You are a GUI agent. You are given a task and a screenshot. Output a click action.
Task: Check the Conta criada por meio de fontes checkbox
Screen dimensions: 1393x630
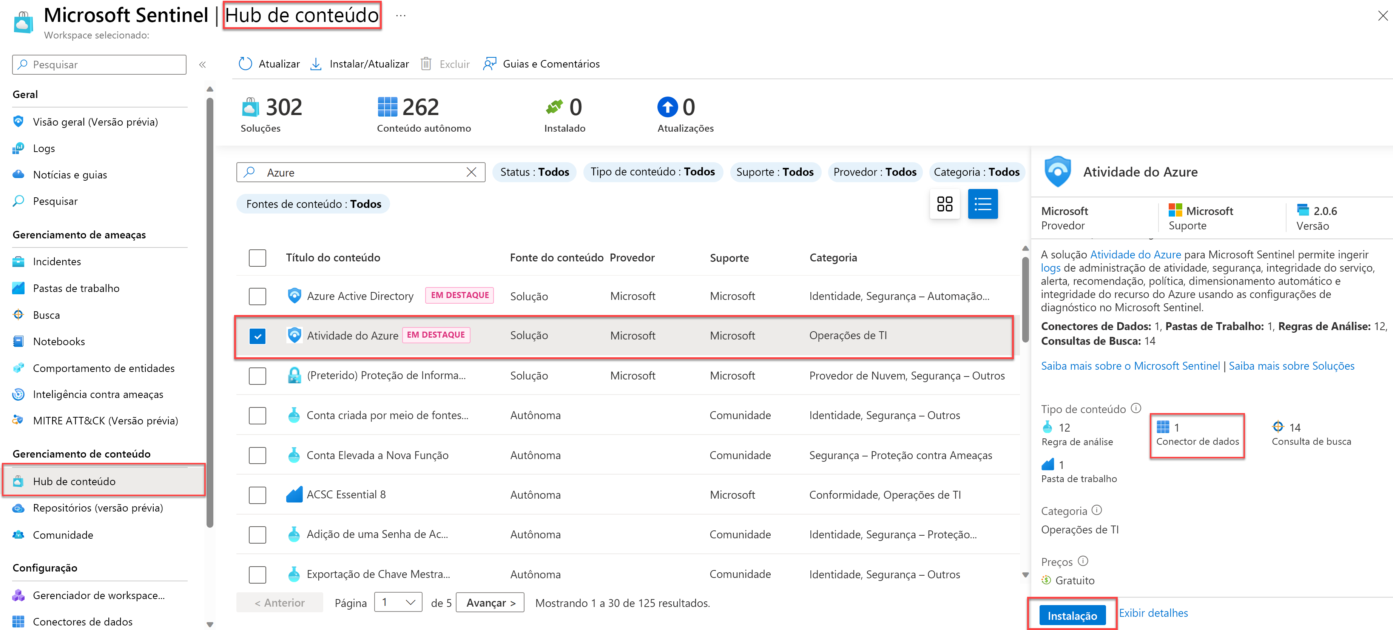pyautogui.click(x=258, y=415)
